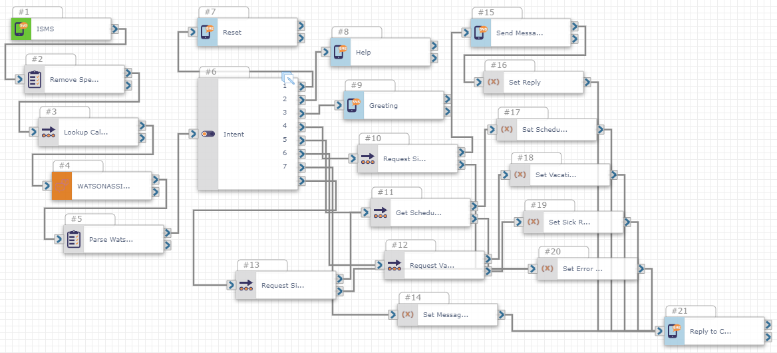Select the (x) icon on Set Reply node

coord(494,82)
